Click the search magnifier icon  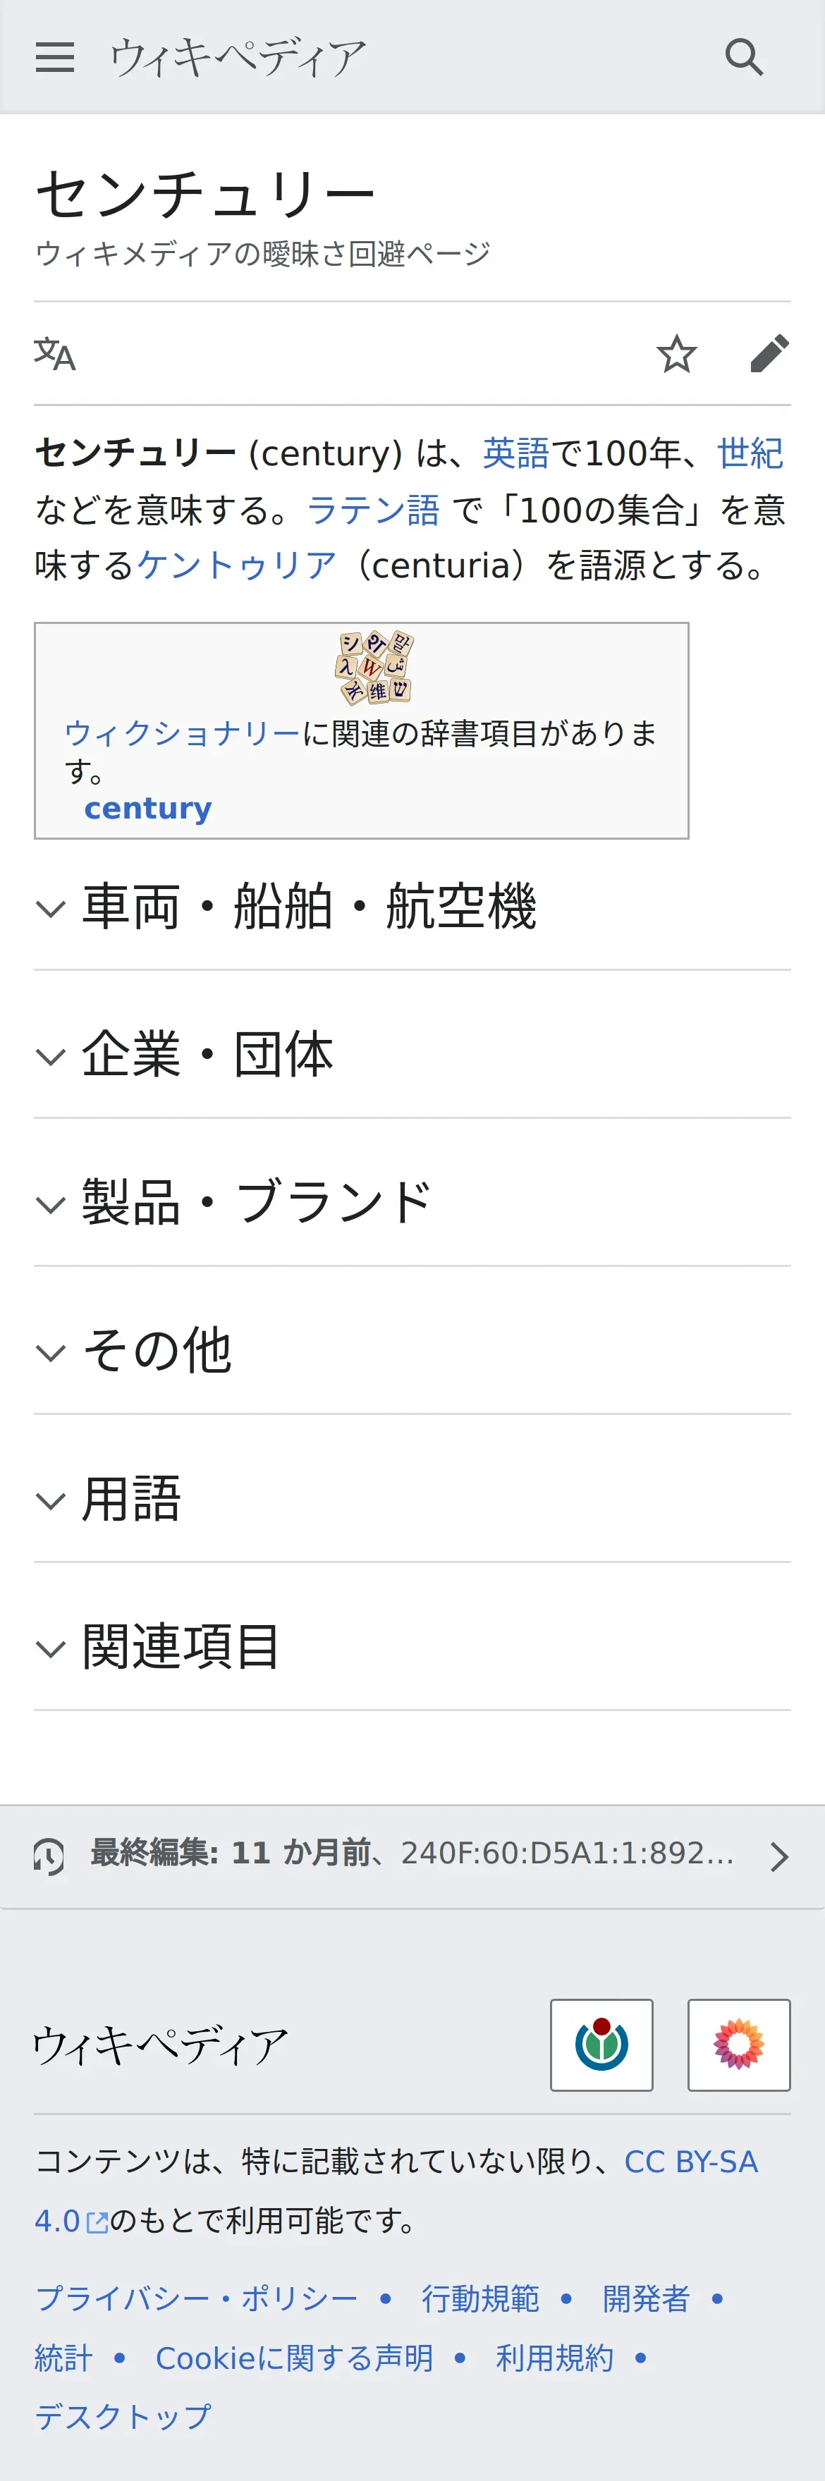click(x=744, y=58)
